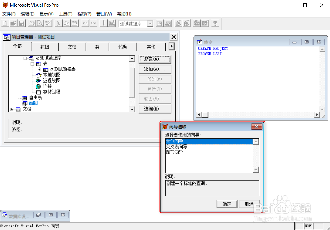Click the Print Preview toolbar icon
The image size is (330, 230).
[x=40, y=23]
